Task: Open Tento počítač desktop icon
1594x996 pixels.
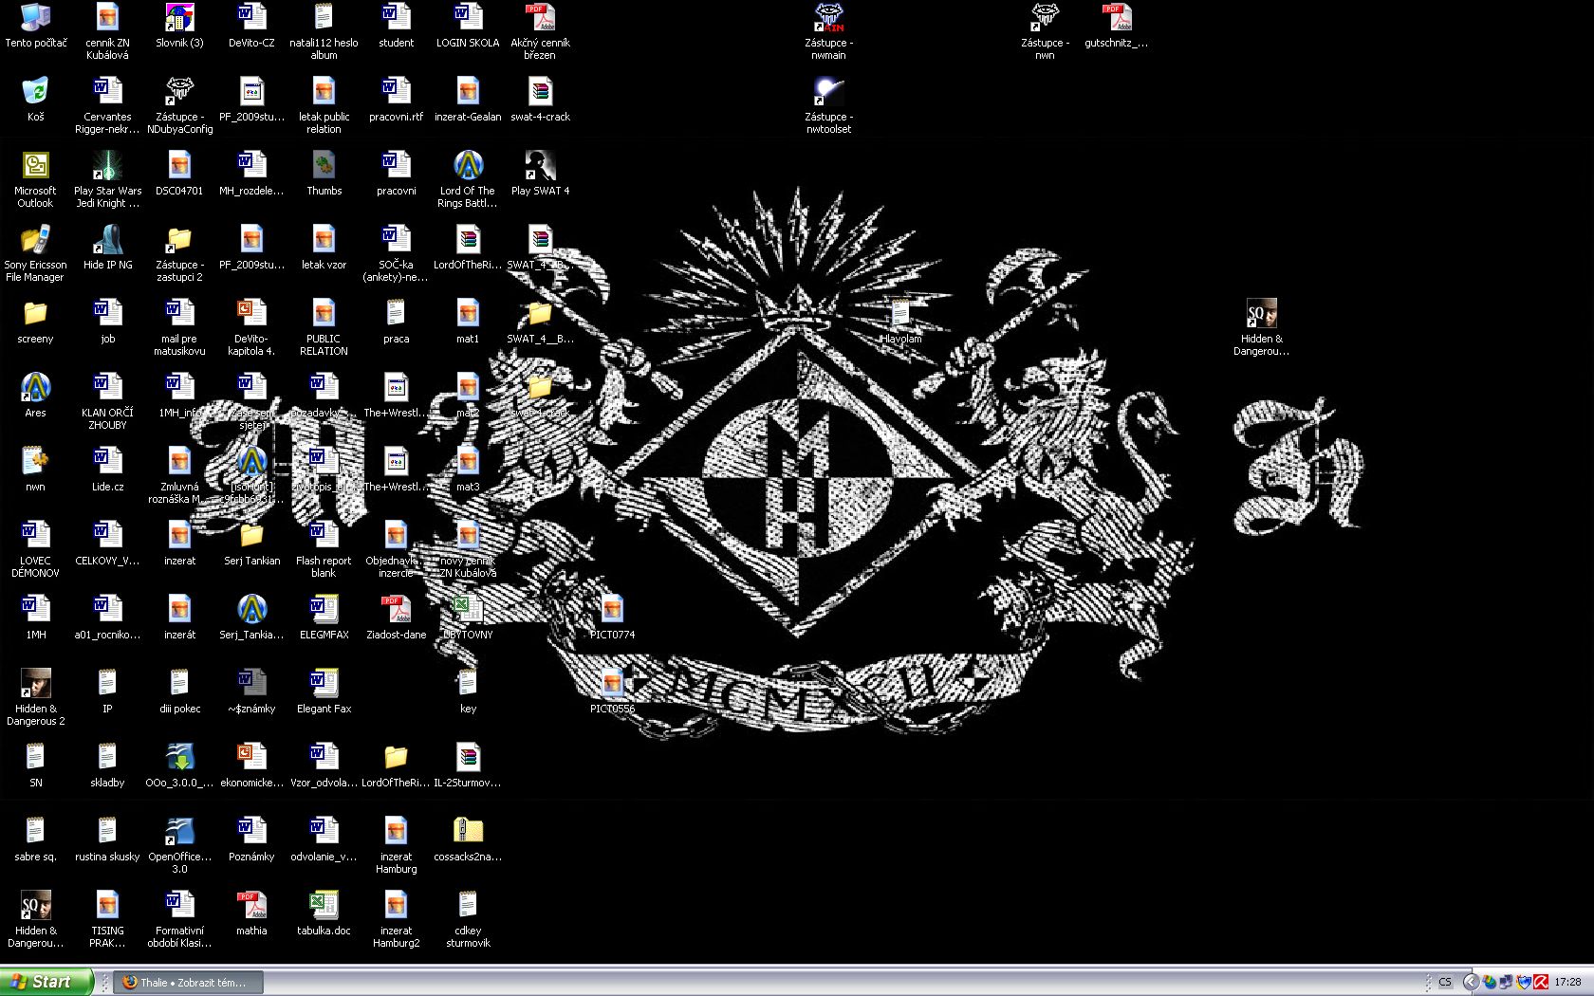Action: coord(35,18)
